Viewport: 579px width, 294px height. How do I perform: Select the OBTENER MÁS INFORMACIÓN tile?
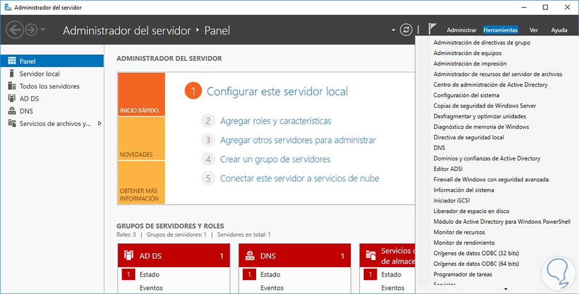[141, 183]
